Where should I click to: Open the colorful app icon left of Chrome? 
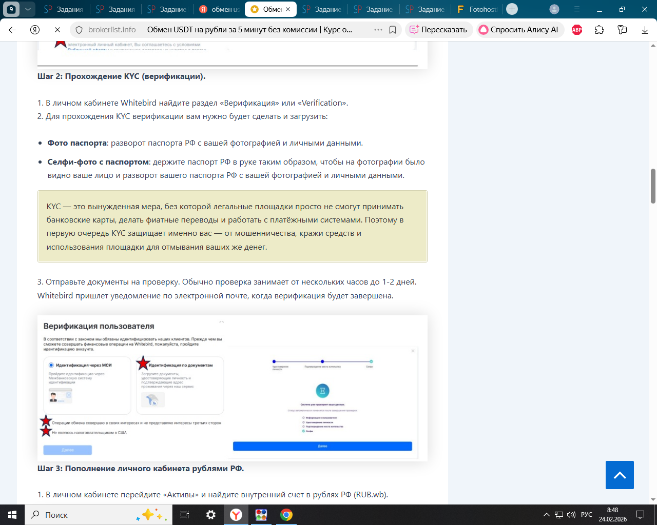pyautogui.click(x=261, y=515)
